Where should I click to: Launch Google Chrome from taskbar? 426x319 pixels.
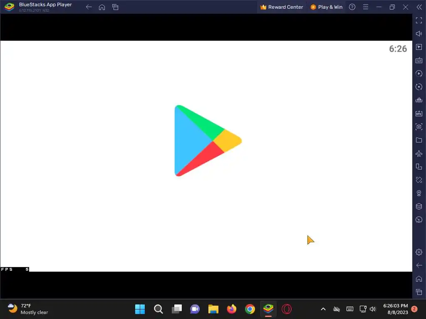[x=250, y=309]
